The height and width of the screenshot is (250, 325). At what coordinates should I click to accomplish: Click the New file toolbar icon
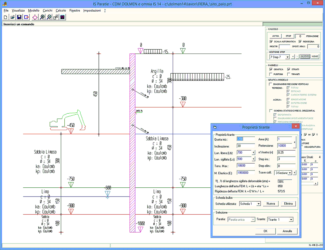click(5, 17)
